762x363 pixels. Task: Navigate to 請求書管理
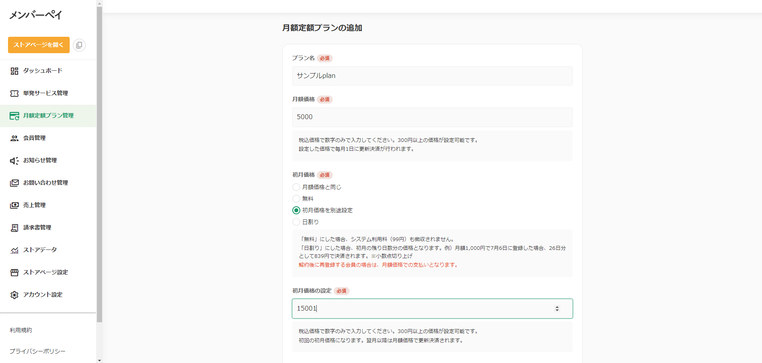tap(48, 227)
